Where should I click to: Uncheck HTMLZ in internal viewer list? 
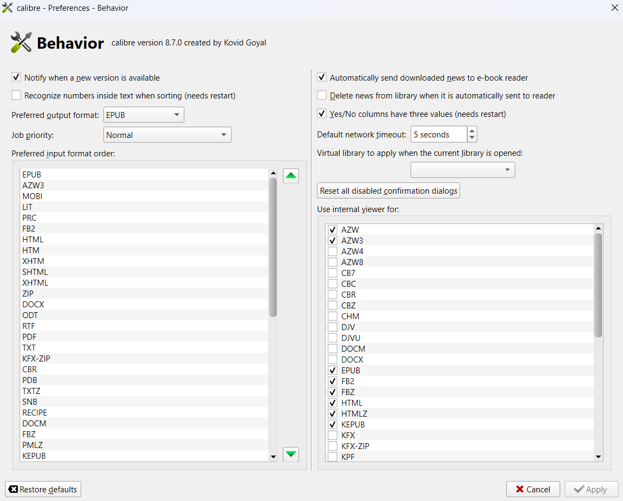click(x=333, y=413)
